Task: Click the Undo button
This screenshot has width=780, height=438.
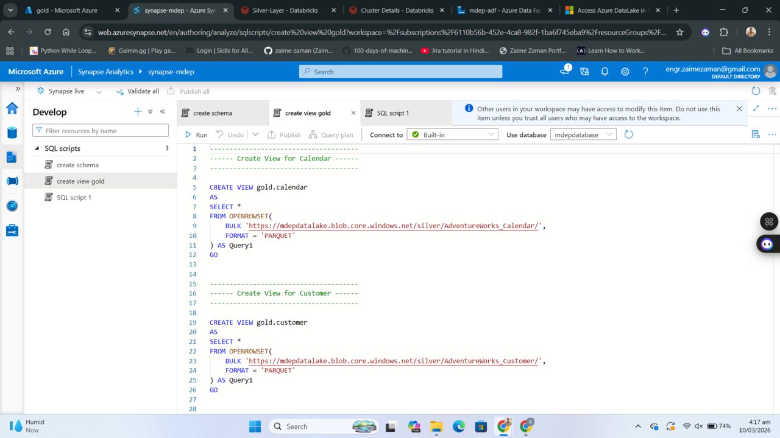Action: click(230, 134)
